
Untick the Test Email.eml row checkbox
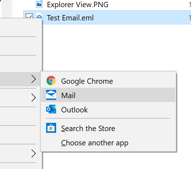29,16
